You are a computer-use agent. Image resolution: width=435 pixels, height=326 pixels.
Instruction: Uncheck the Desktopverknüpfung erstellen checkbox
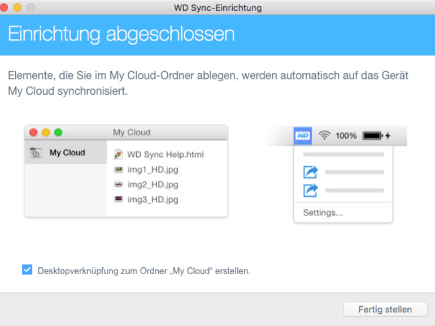point(27,270)
